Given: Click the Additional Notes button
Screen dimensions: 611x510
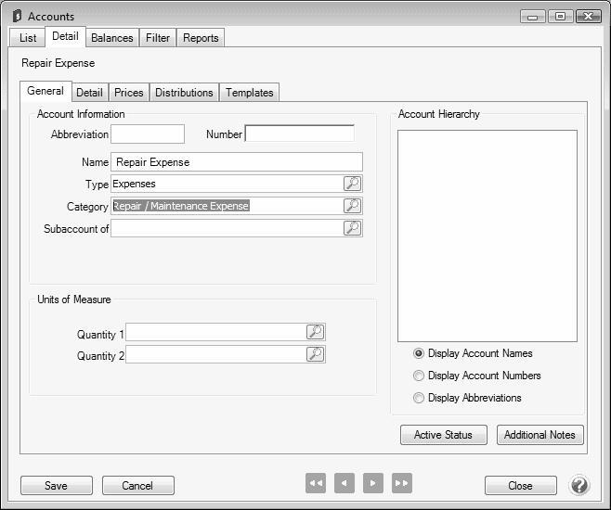Looking at the screenshot, I should [x=539, y=435].
